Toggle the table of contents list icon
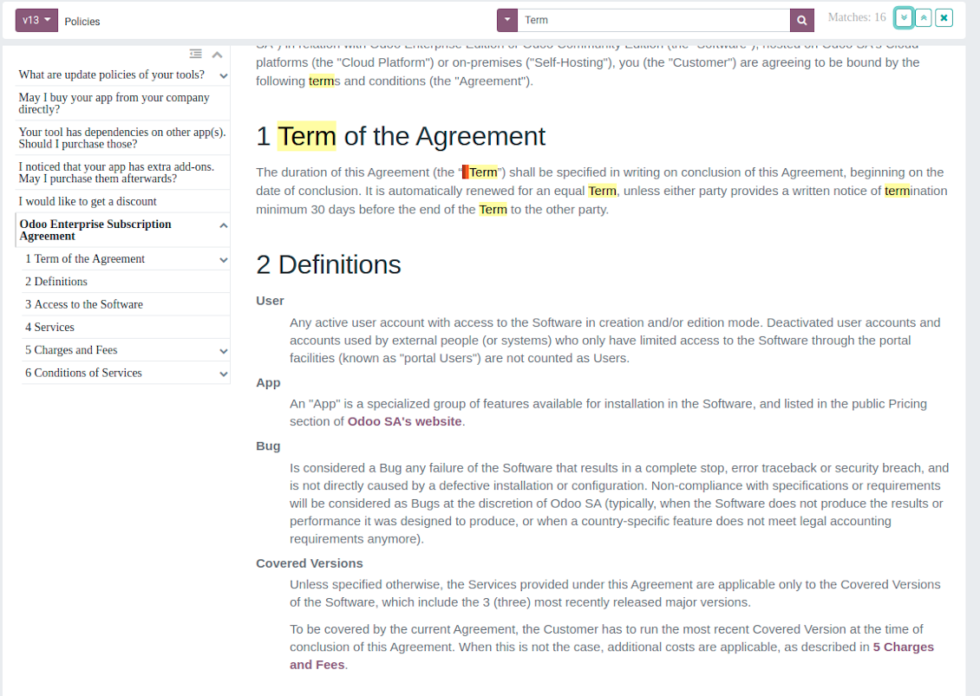Screen dimensions: 980x696 (x=196, y=55)
